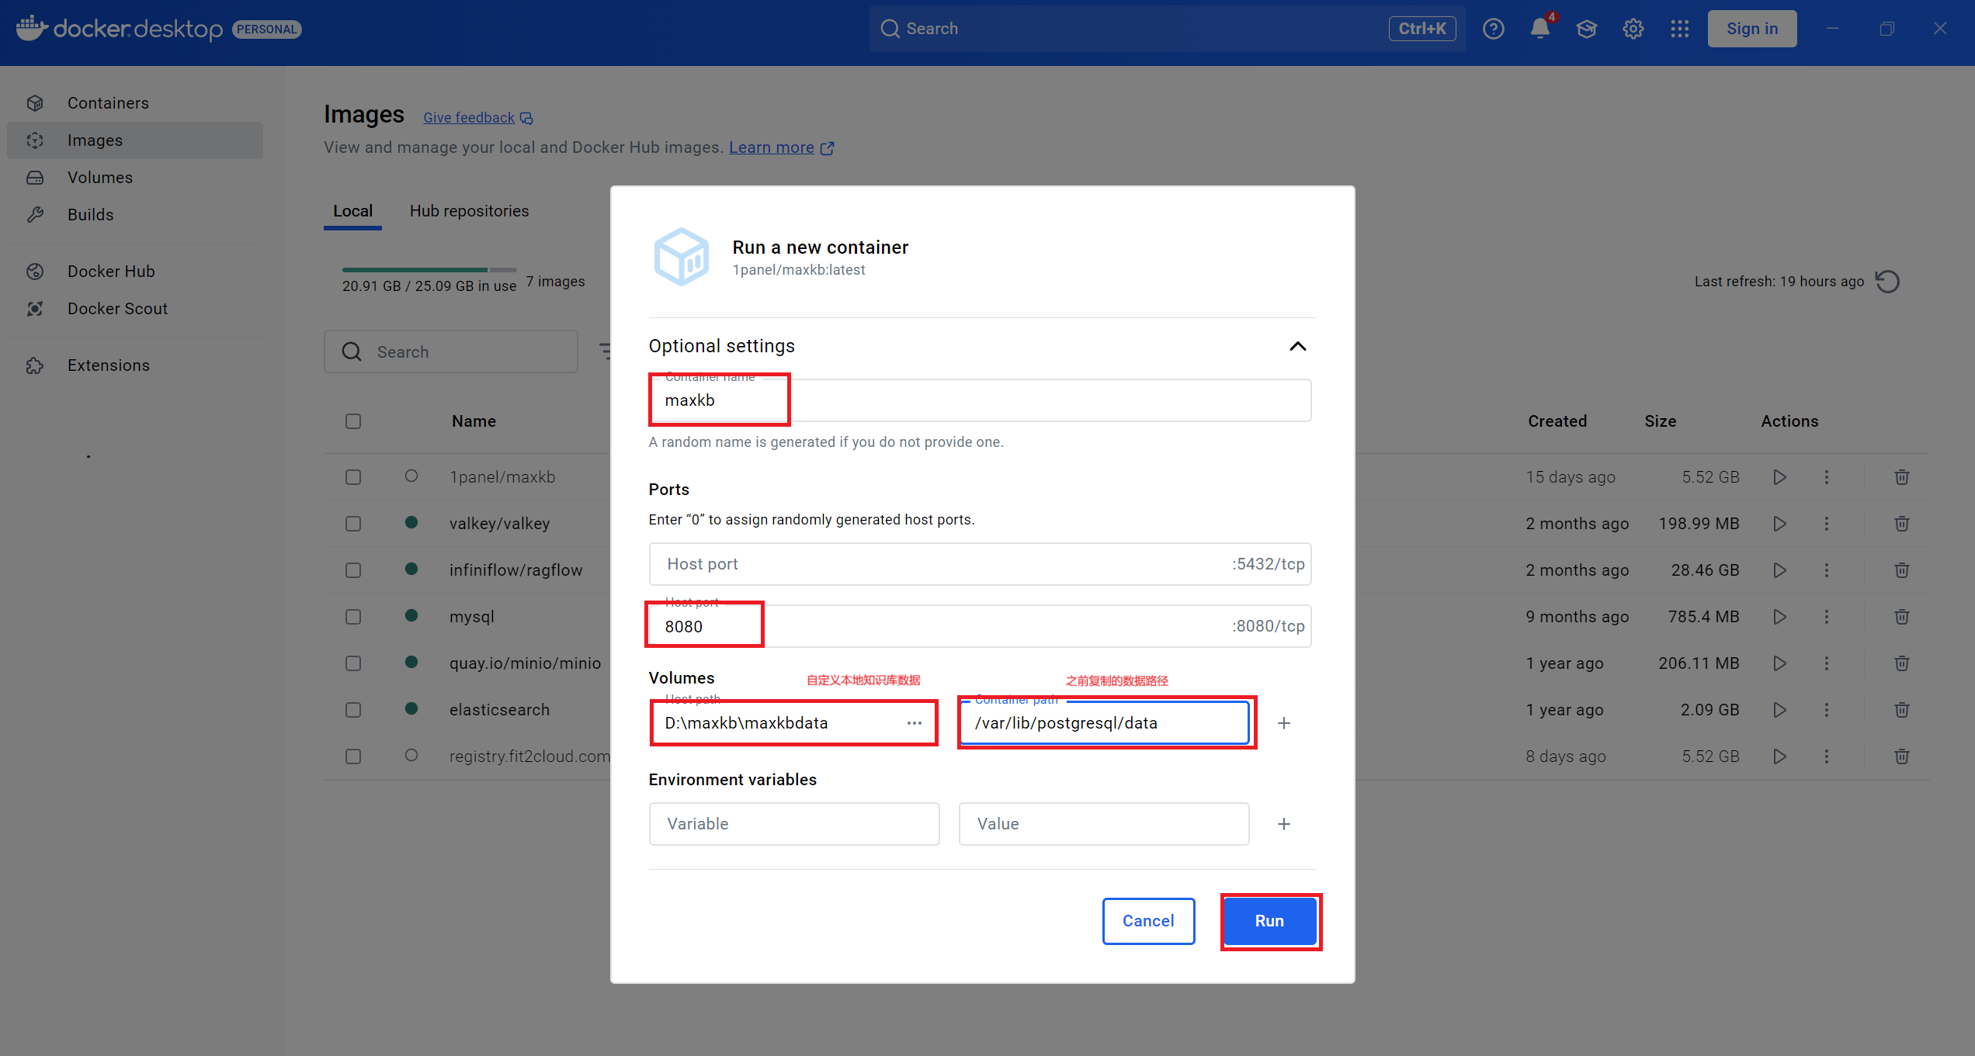Add another volume with plus icon
This screenshot has width=1975, height=1056.
click(x=1284, y=723)
